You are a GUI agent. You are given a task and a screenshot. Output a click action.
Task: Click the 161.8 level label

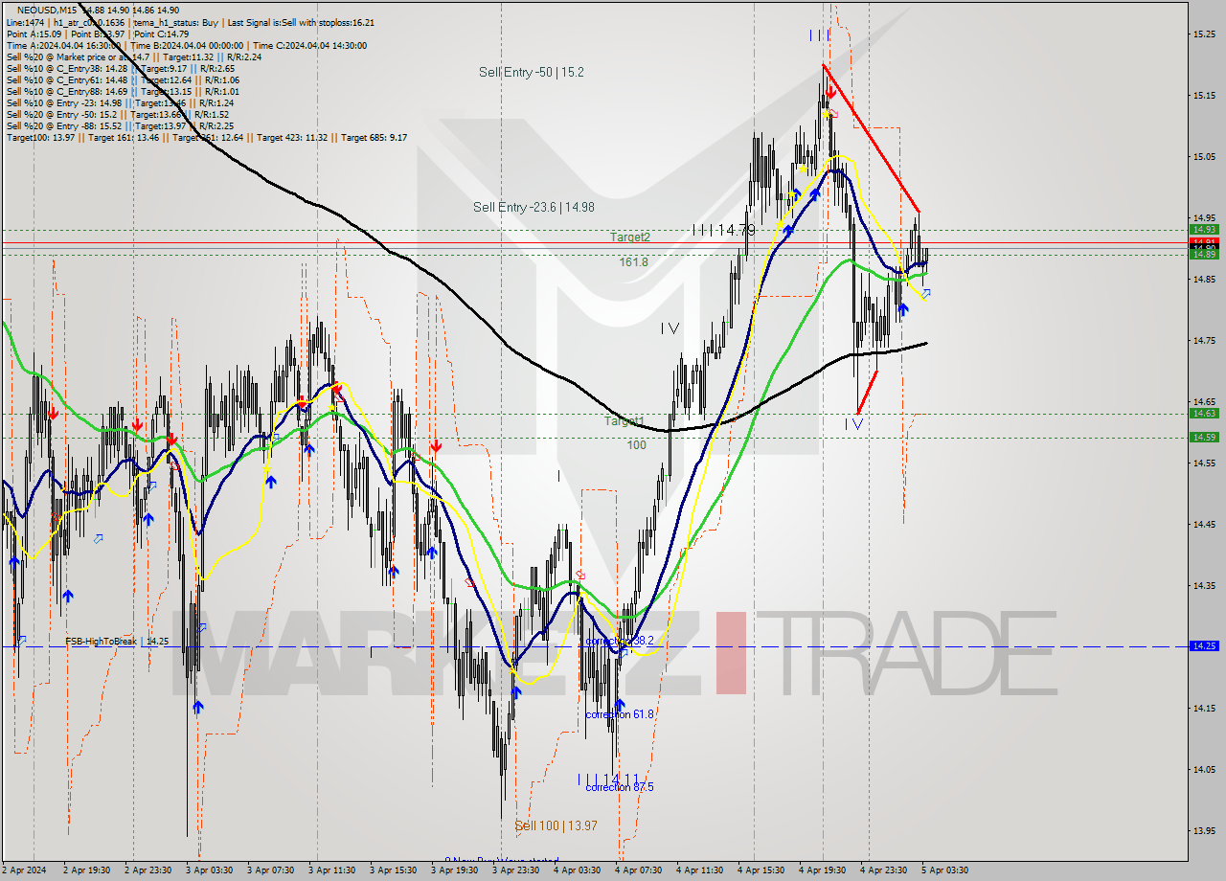click(633, 261)
